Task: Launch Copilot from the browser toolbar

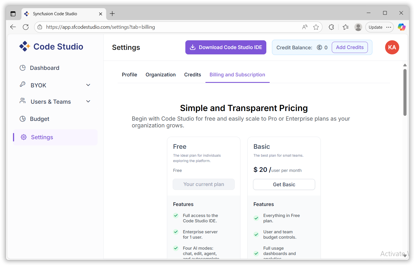Action: tap(401, 27)
